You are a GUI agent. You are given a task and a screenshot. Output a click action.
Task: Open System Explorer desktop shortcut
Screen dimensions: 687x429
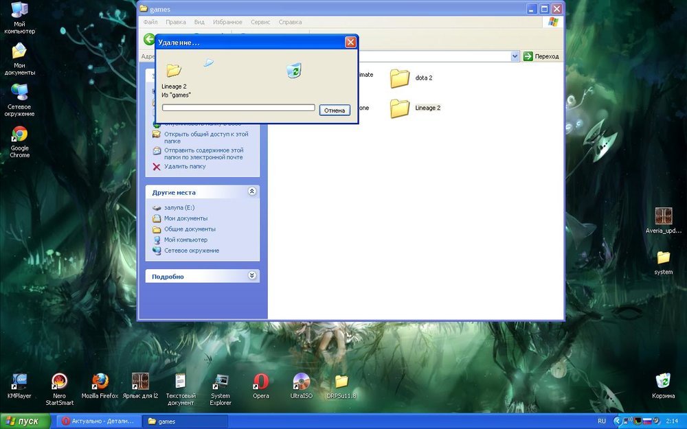click(x=221, y=382)
